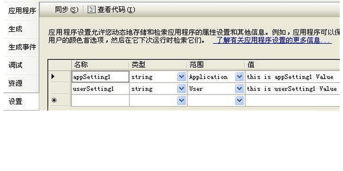343x171 pixels.
Task: Click the empty name cell in new row
Action: tap(100, 100)
